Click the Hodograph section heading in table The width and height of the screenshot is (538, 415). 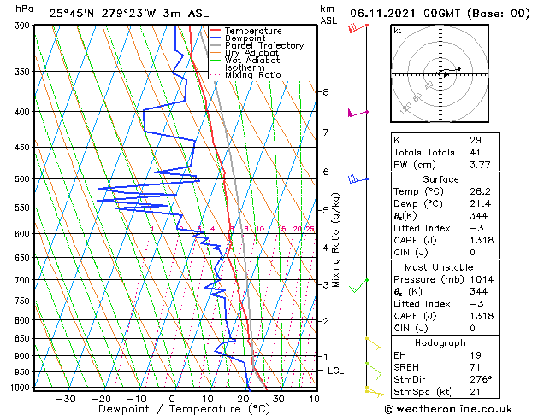point(440,343)
